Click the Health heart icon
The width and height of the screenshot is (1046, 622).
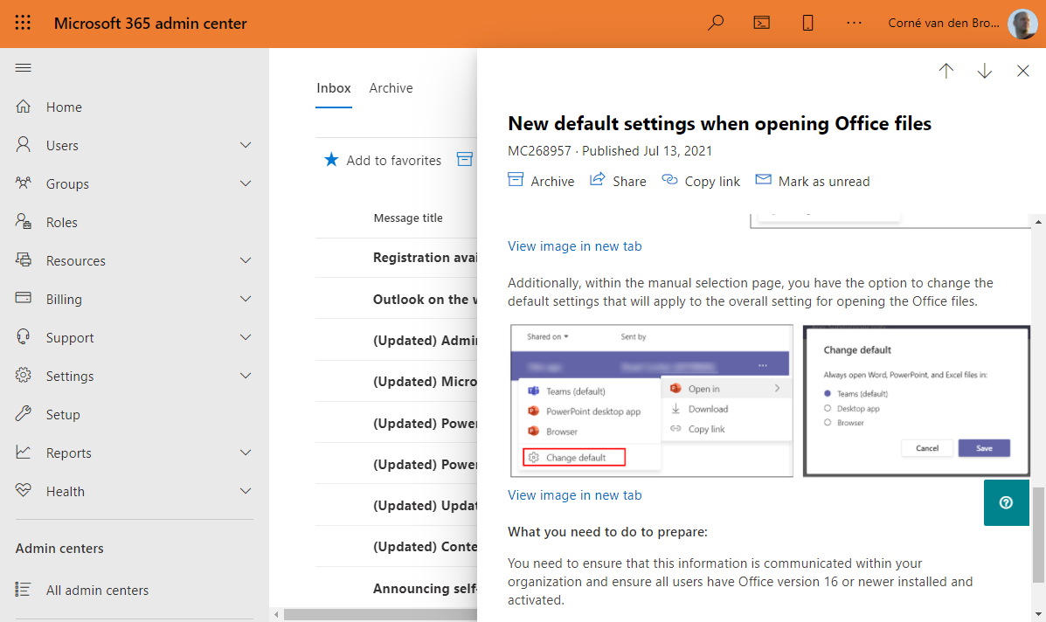[24, 491]
